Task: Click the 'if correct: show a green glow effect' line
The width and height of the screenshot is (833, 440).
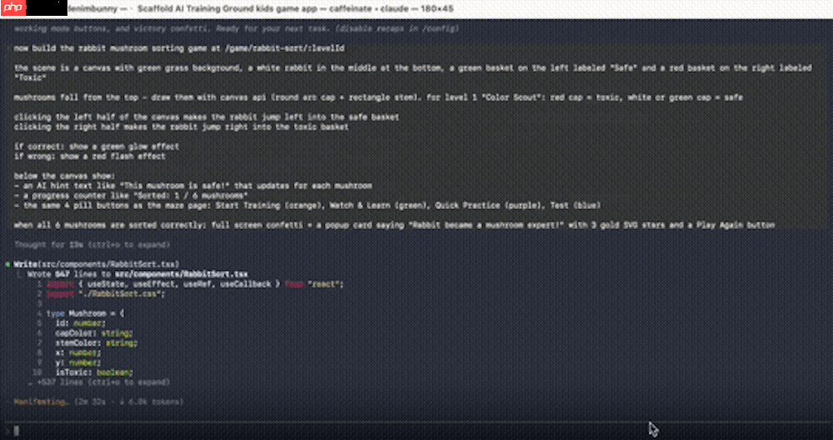Action: [x=97, y=147]
